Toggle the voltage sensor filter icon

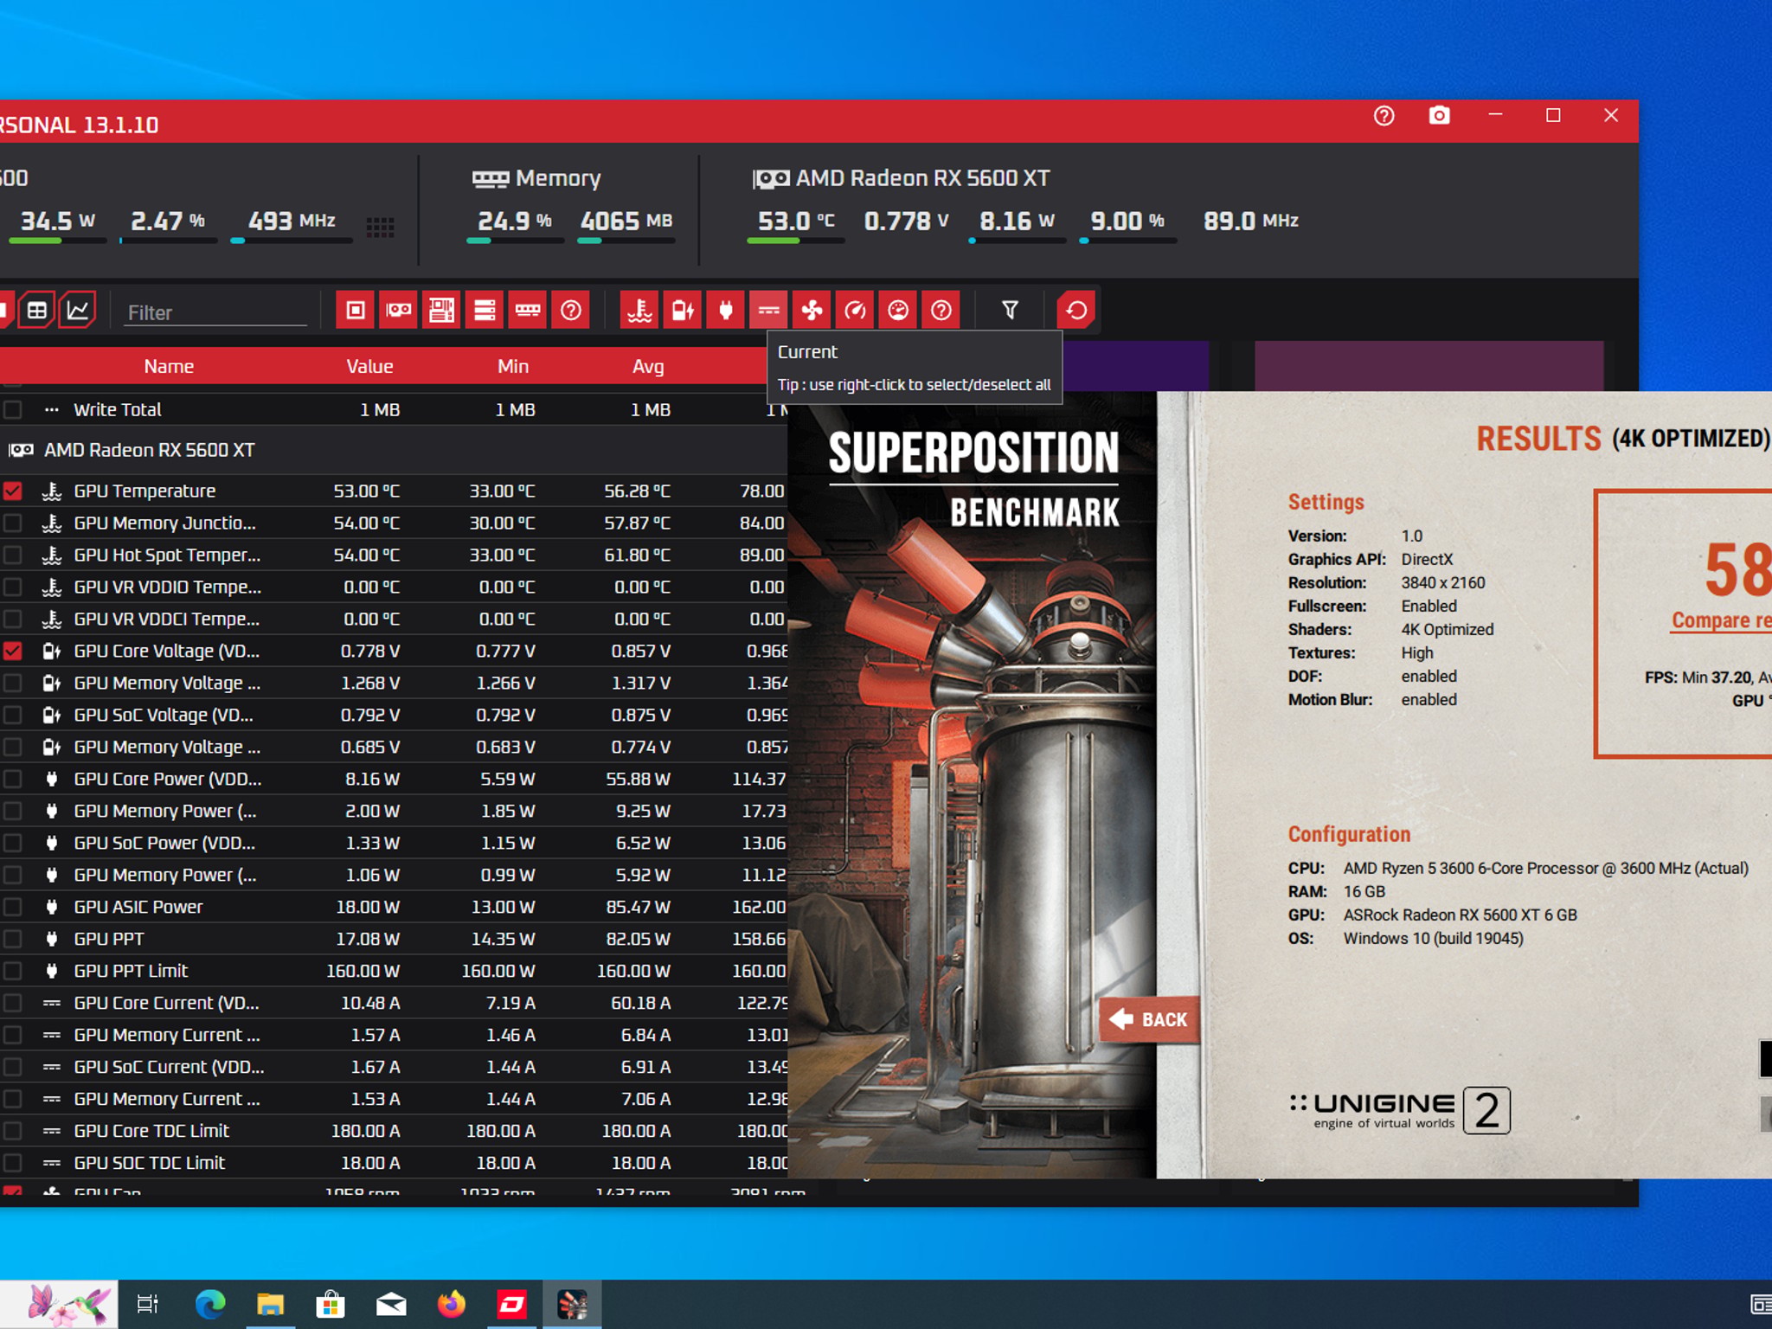point(683,310)
